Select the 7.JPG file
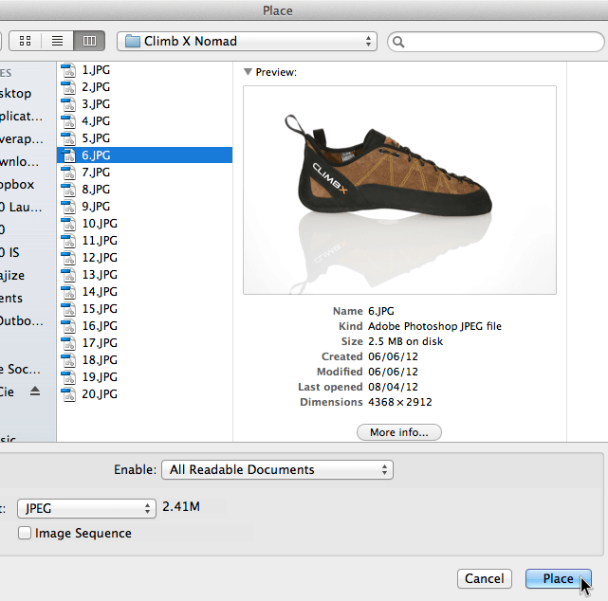608x601 pixels. point(96,173)
